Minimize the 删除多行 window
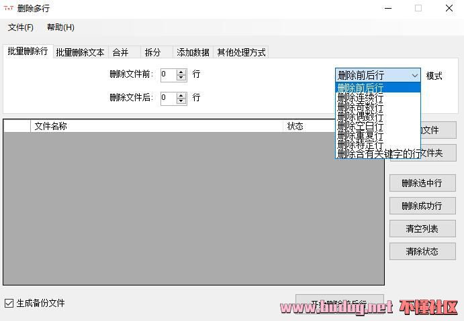Screen dimensions: 464x321 pos(388,8)
